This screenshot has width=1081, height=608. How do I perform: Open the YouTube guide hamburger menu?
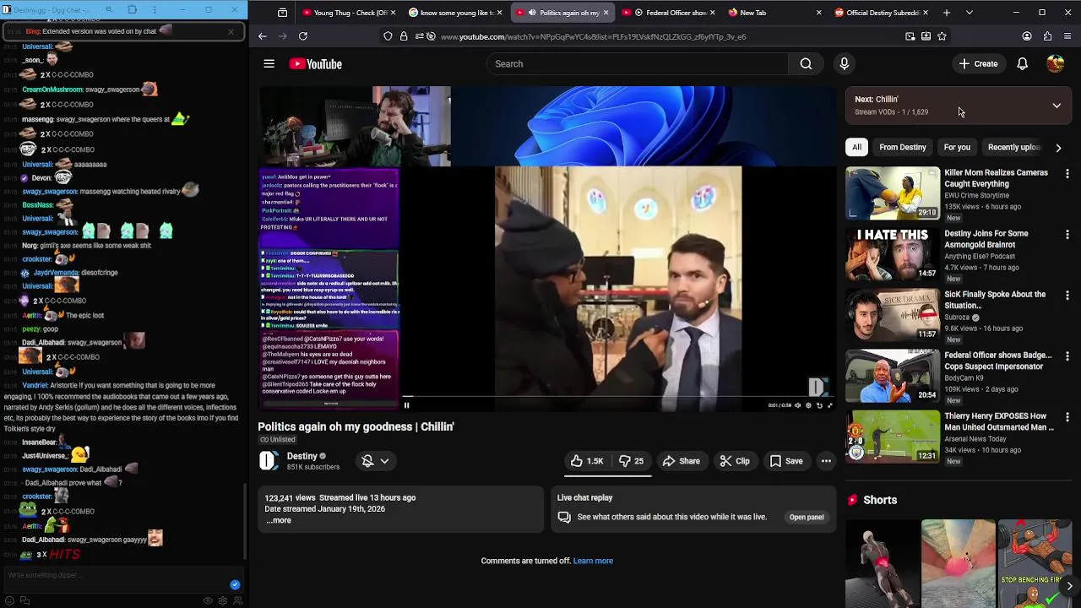click(x=269, y=63)
